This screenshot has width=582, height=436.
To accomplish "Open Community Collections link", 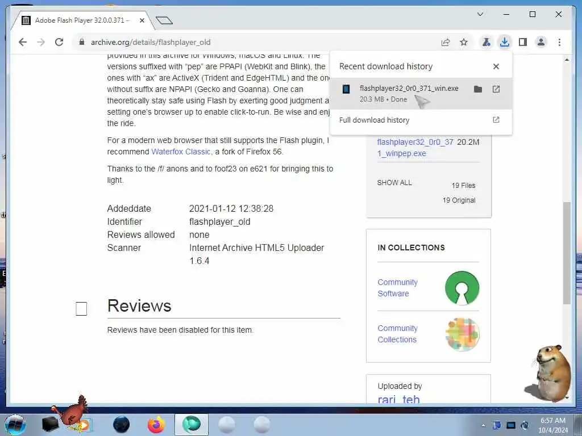I will coord(397,334).
